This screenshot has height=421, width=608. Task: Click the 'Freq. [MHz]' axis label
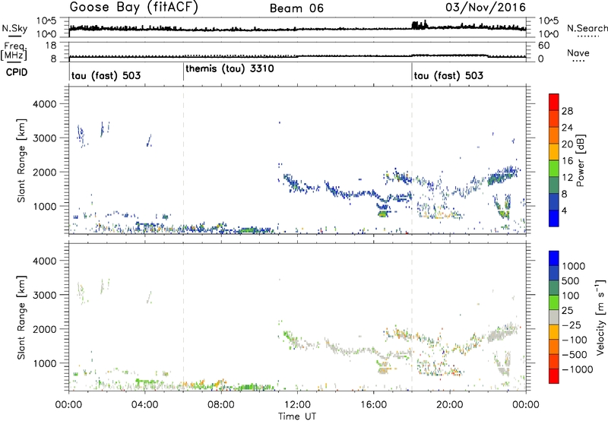point(14,51)
